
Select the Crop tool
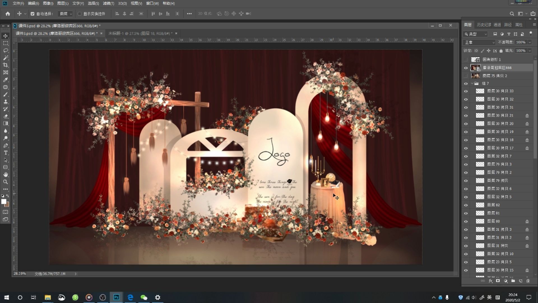click(x=5, y=65)
